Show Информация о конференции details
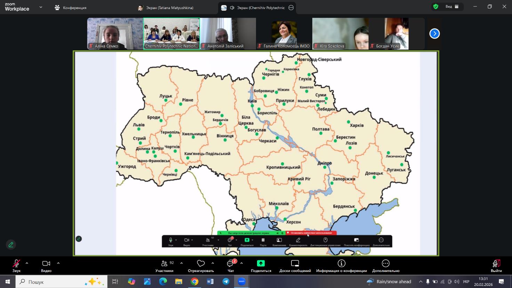 (x=341, y=266)
